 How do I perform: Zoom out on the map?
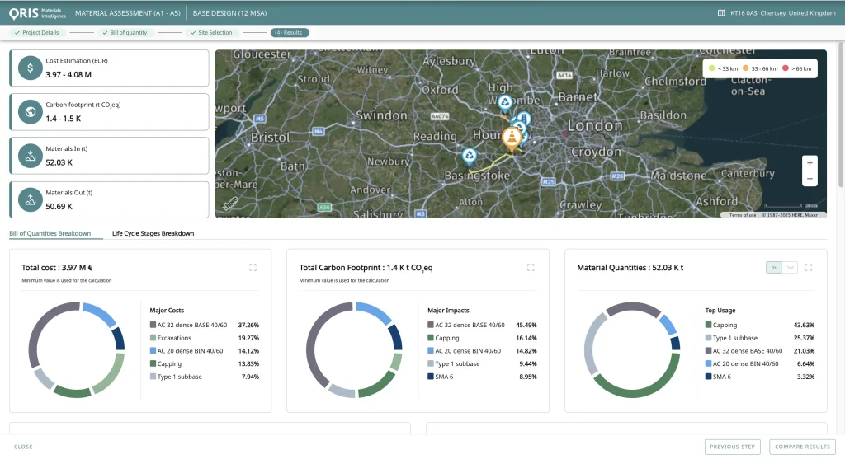coord(810,179)
